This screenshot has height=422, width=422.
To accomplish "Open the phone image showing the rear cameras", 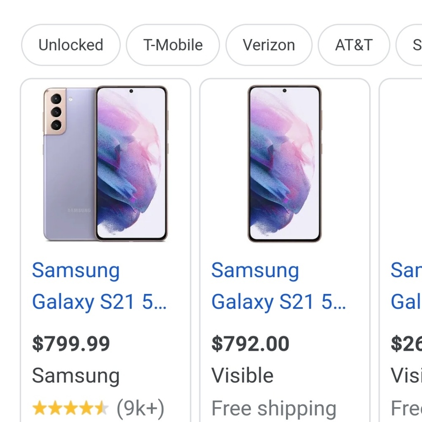I will pyautogui.click(x=105, y=164).
